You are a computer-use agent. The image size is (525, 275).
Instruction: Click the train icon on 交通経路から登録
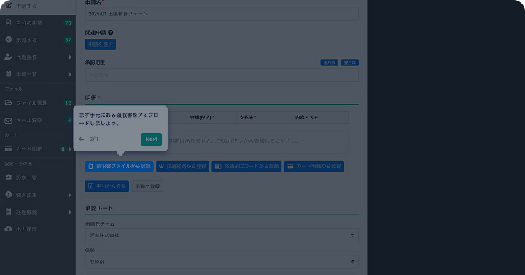tap(161, 166)
